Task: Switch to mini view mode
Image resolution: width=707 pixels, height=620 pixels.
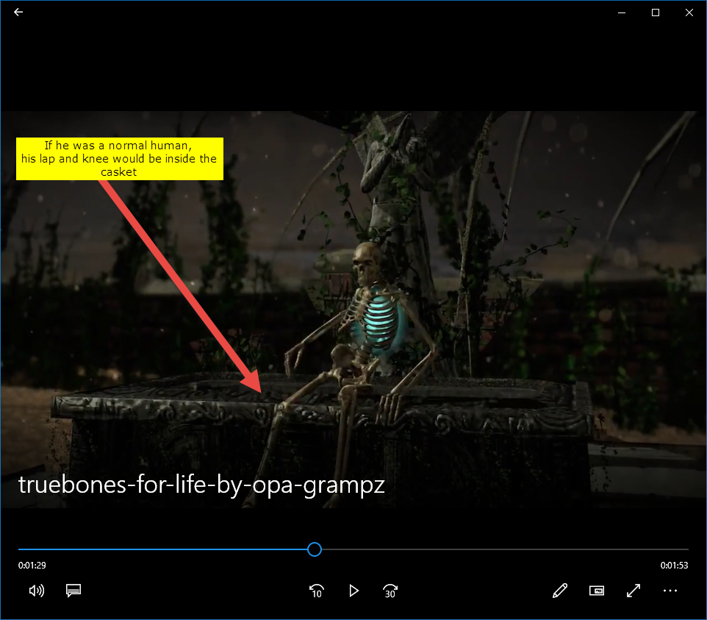Action: pyautogui.click(x=597, y=591)
